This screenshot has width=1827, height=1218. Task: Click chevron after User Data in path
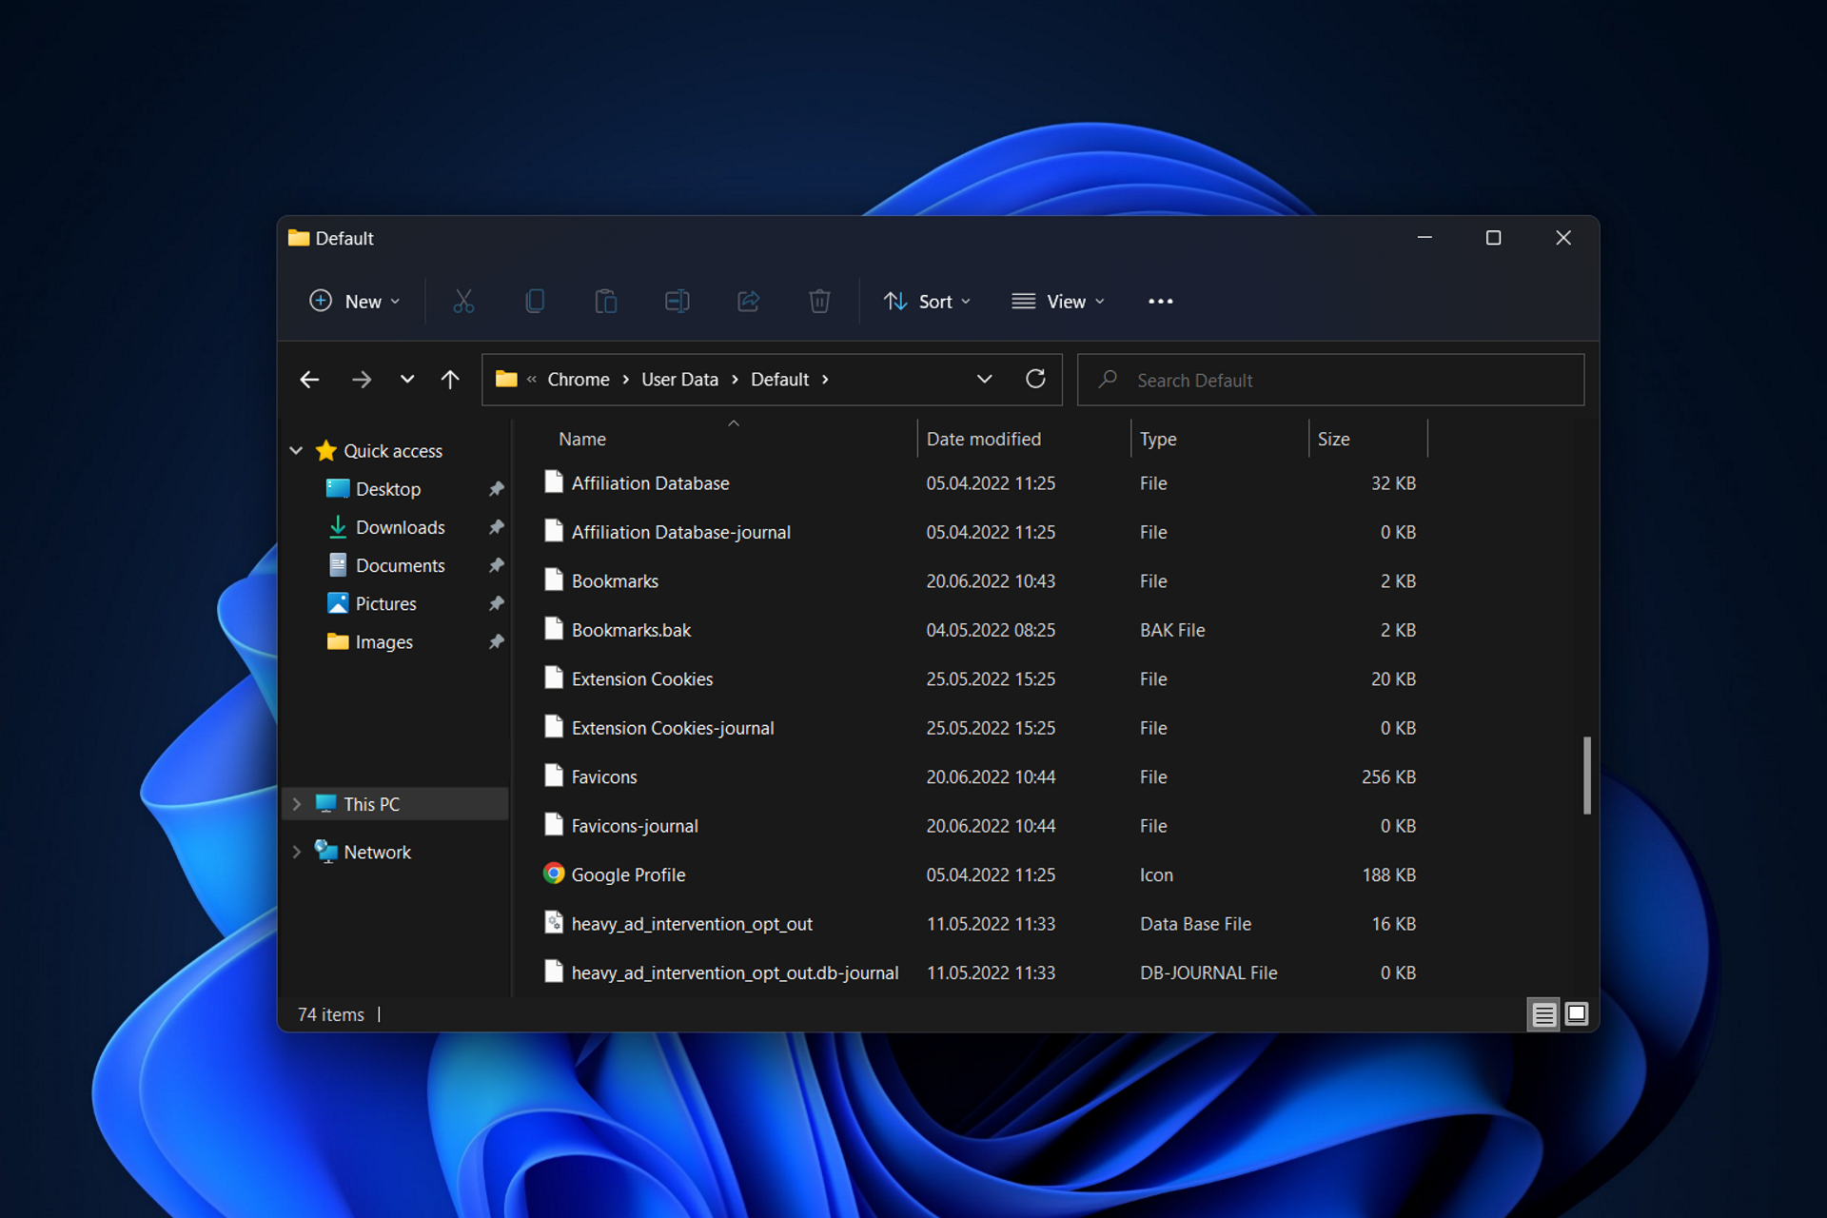click(x=736, y=380)
